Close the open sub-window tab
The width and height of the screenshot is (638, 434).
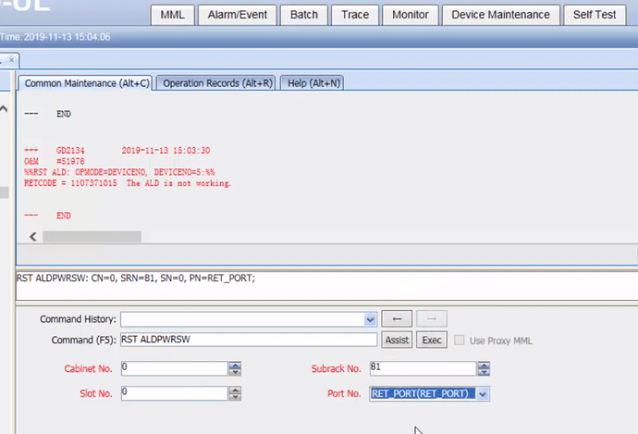[x=11, y=60]
